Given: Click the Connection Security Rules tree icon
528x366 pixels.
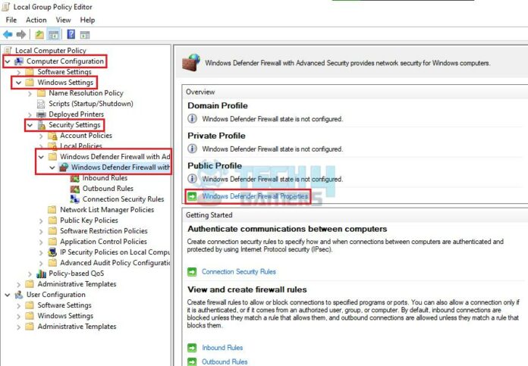Looking at the screenshot, I should point(74,199).
